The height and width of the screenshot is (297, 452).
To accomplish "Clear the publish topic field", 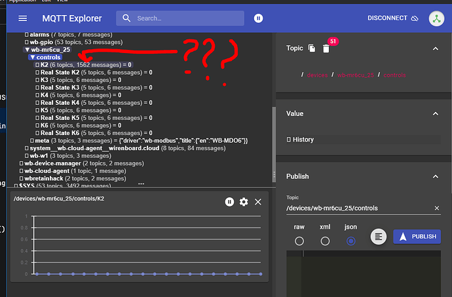I will tap(437, 208).
